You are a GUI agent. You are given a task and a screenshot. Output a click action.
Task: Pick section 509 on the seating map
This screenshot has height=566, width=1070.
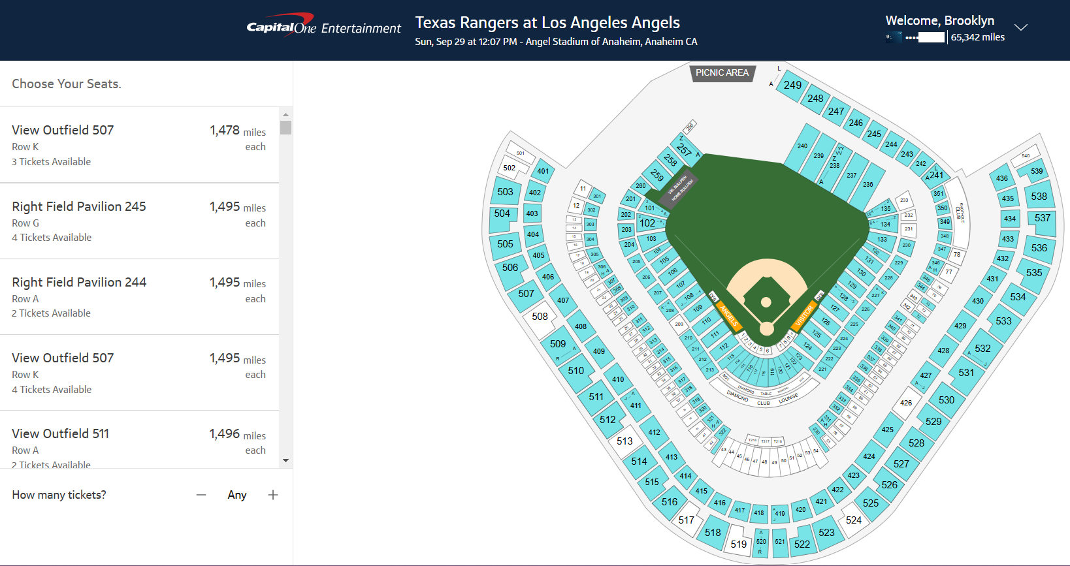[x=558, y=344]
